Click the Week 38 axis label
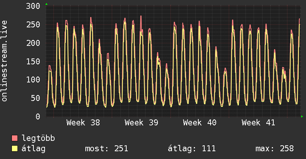Image resolution: width=306 pixels, height=159 pixels. coord(83,123)
